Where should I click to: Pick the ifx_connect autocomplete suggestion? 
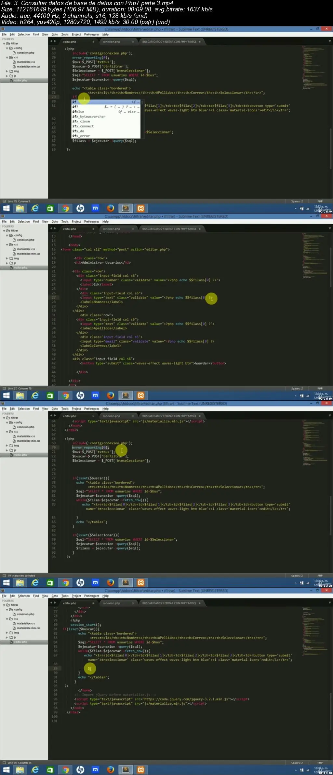tap(106, 126)
